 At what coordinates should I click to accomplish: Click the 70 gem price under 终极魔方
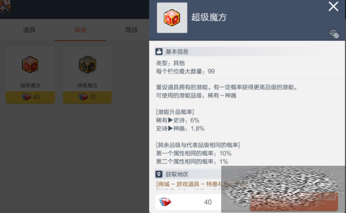(x=87, y=97)
